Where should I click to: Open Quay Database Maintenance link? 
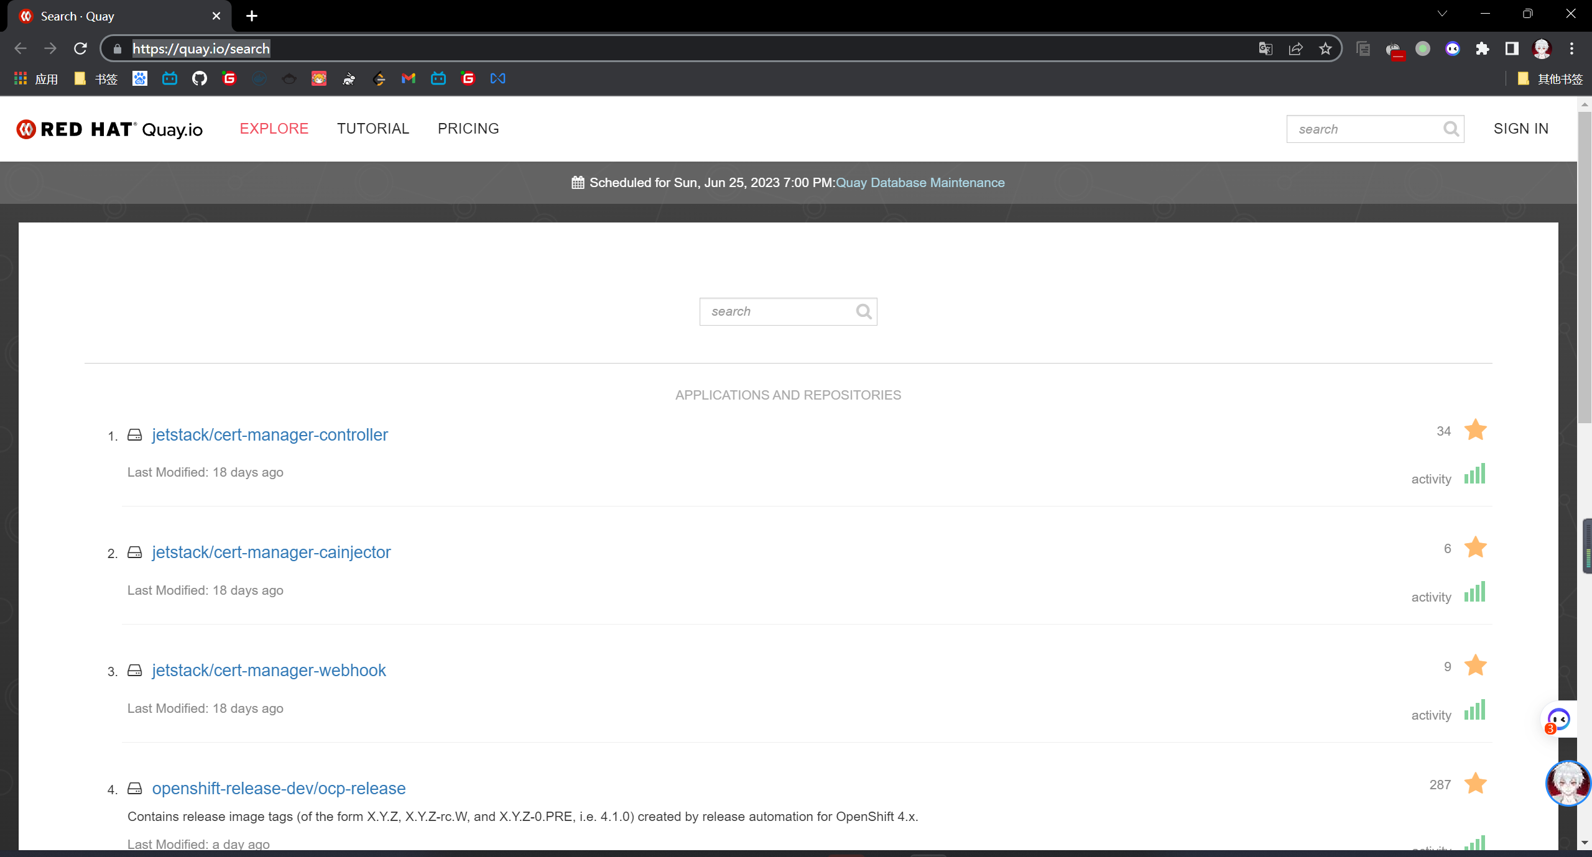click(920, 183)
